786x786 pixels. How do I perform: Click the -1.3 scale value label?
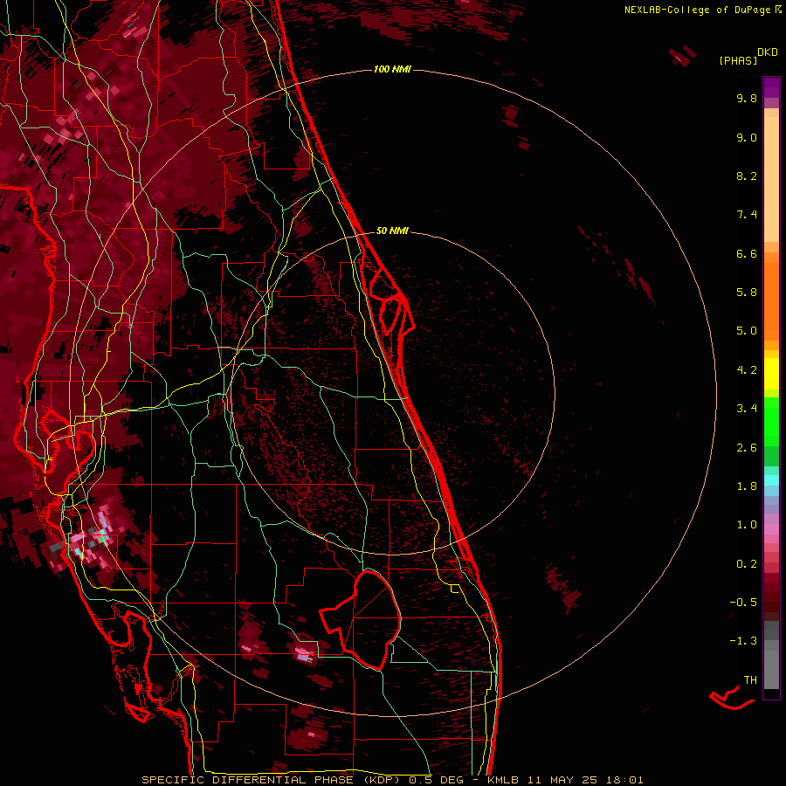(x=743, y=641)
